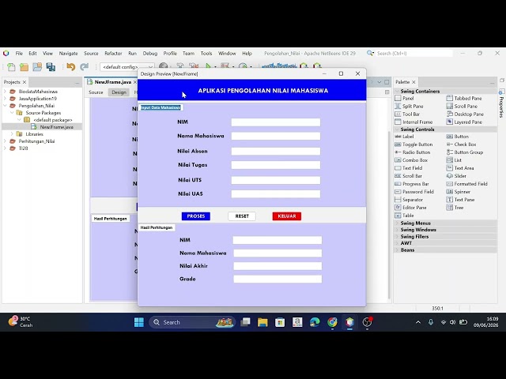Click the Nilai UAS input field
This screenshot has height=379, width=506.
[276, 194]
